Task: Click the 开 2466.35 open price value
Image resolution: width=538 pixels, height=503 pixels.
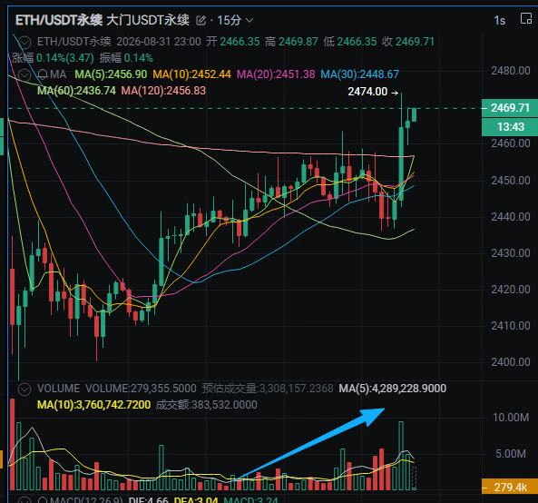Action: [233, 42]
